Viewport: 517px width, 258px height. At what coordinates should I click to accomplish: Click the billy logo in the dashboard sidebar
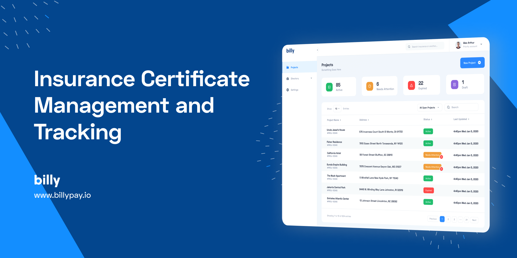click(290, 51)
